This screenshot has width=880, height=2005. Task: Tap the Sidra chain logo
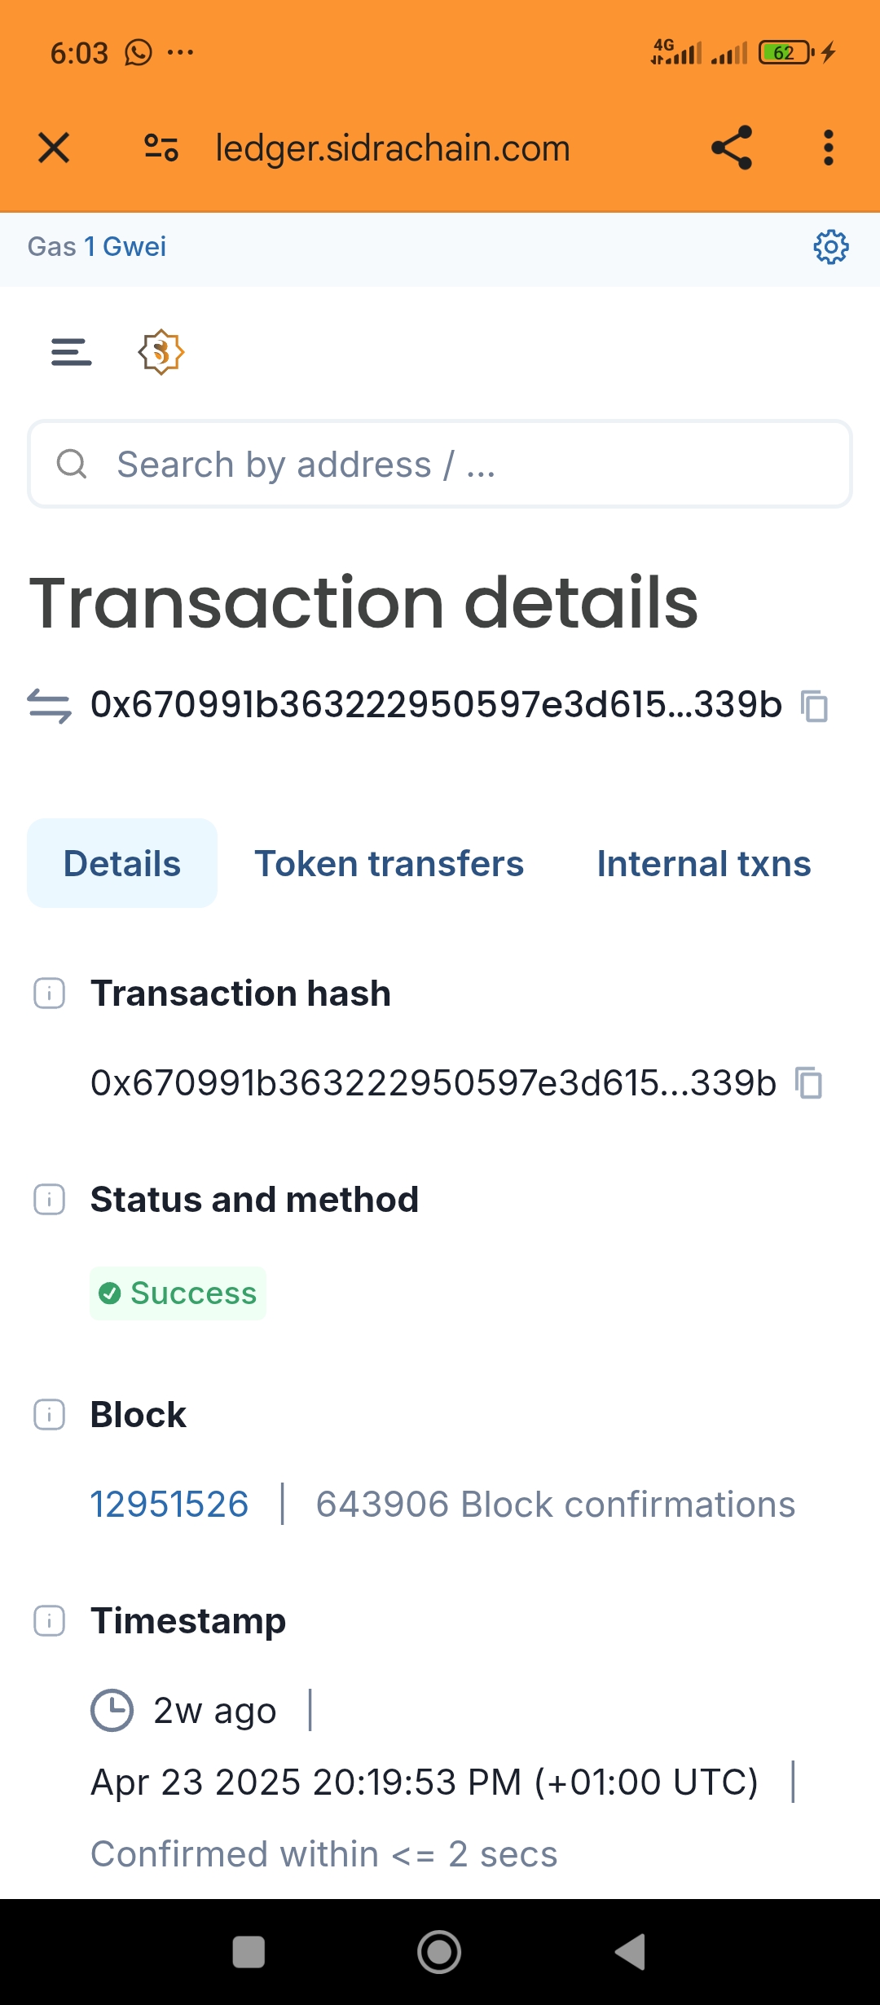click(161, 352)
